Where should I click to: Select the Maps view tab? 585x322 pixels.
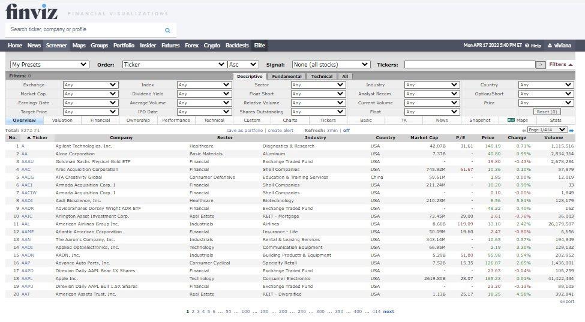pyautogui.click(x=517, y=121)
